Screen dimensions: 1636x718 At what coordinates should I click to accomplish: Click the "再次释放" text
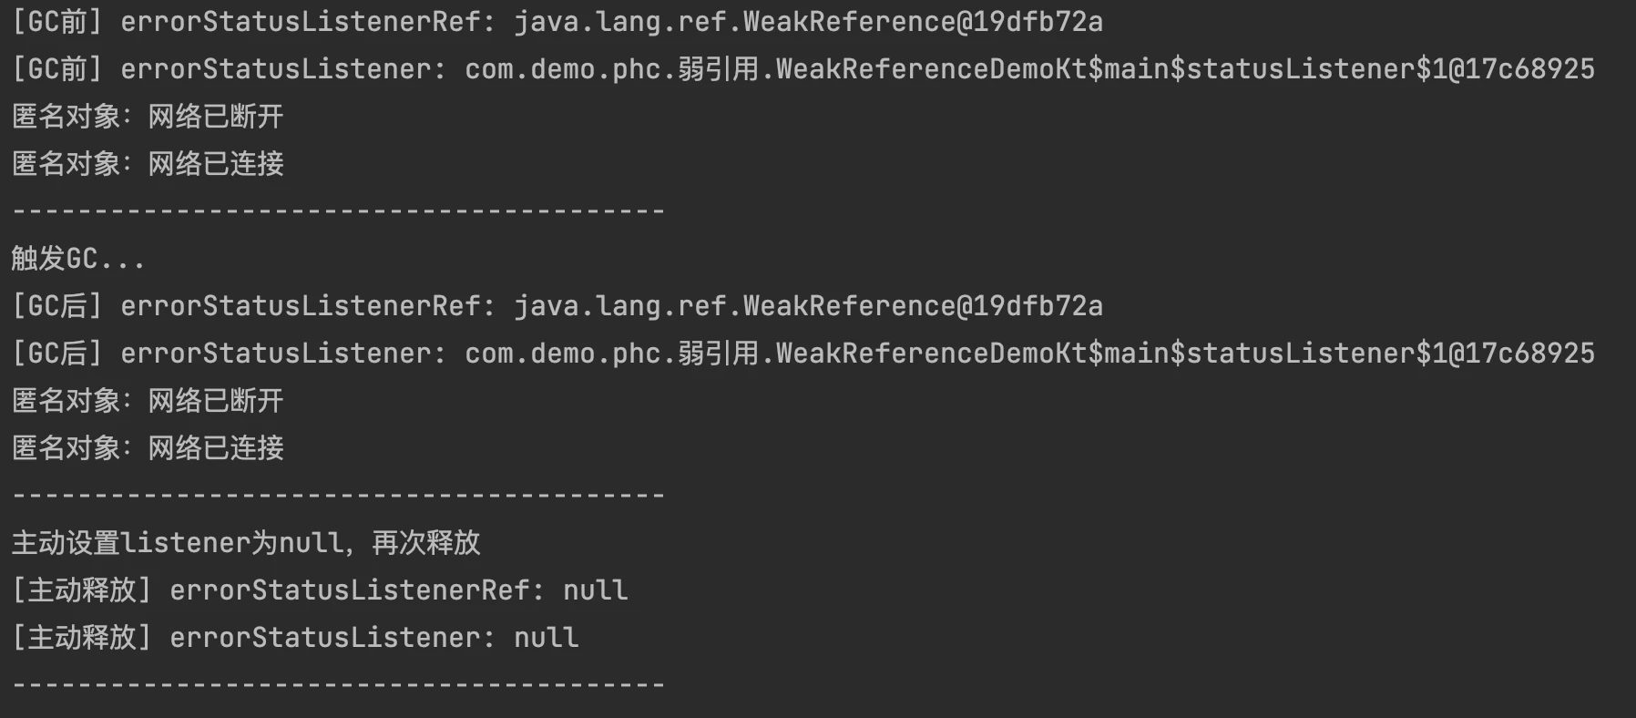pos(425,543)
